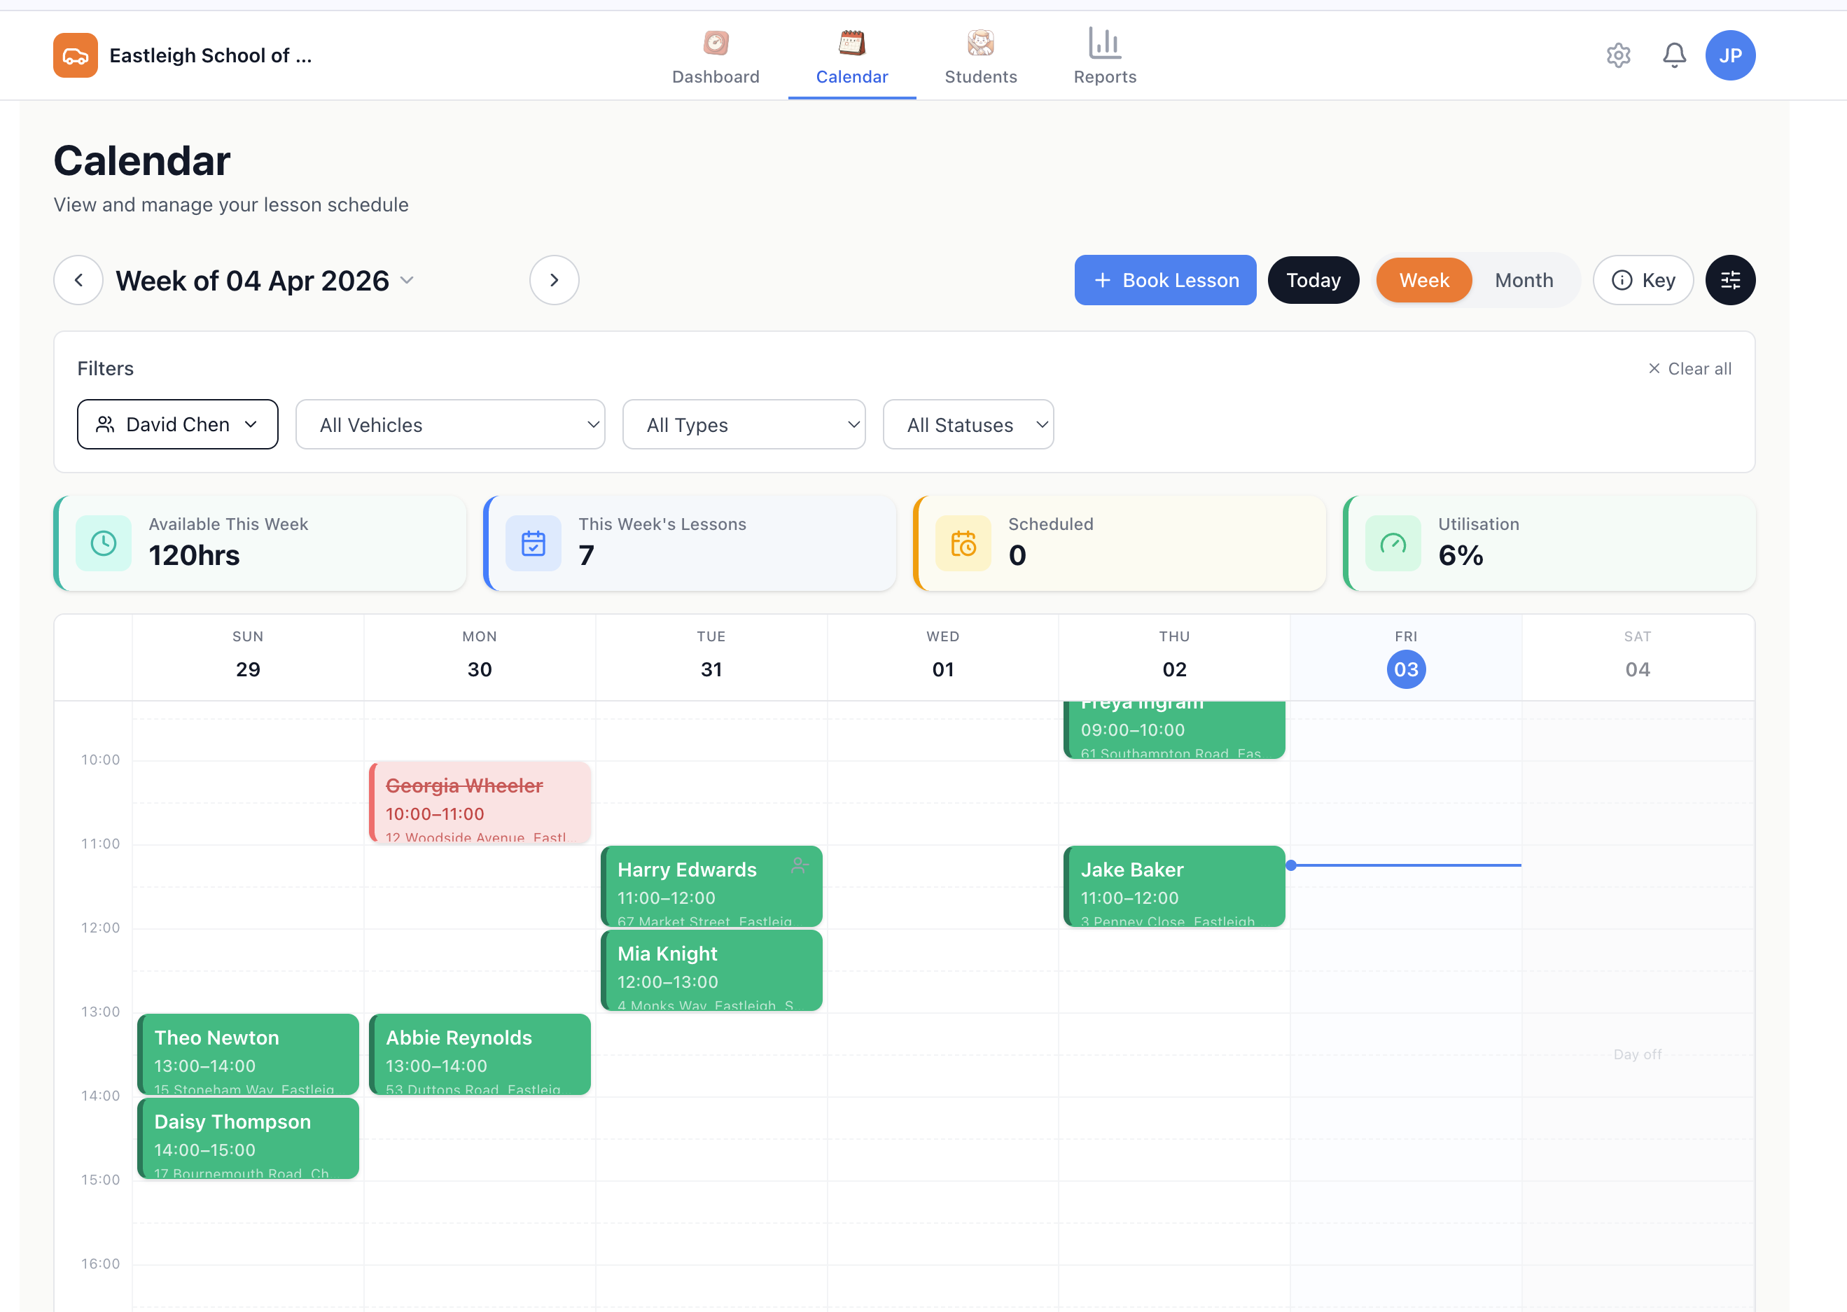Viewport: 1847px width, 1312px height.
Task: Click Clear all filters link
Action: pyautogui.click(x=1689, y=368)
